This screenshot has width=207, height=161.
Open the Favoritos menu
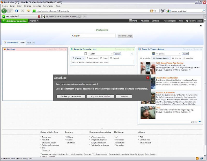(37, 6)
